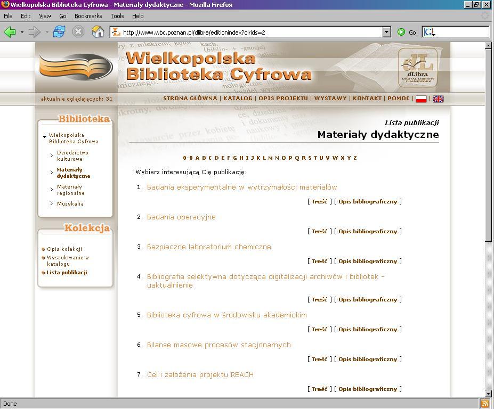
Task: Open the address bar URL dropdown
Action: pyautogui.click(x=386, y=32)
